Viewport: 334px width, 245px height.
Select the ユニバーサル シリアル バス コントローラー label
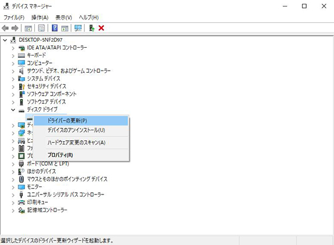tap(66, 194)
